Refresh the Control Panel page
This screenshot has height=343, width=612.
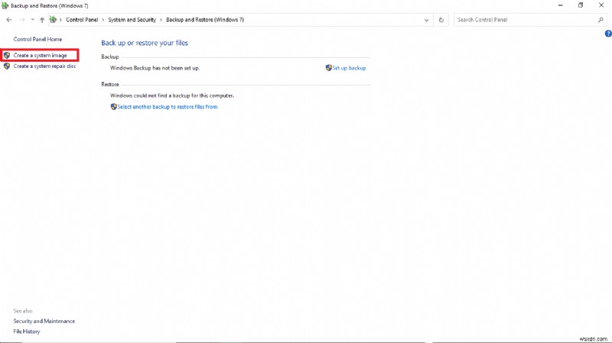coord(441,20)
